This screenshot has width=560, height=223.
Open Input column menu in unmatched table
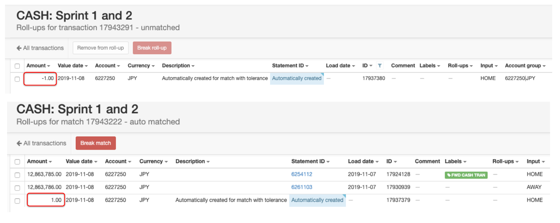pos(489,66)
